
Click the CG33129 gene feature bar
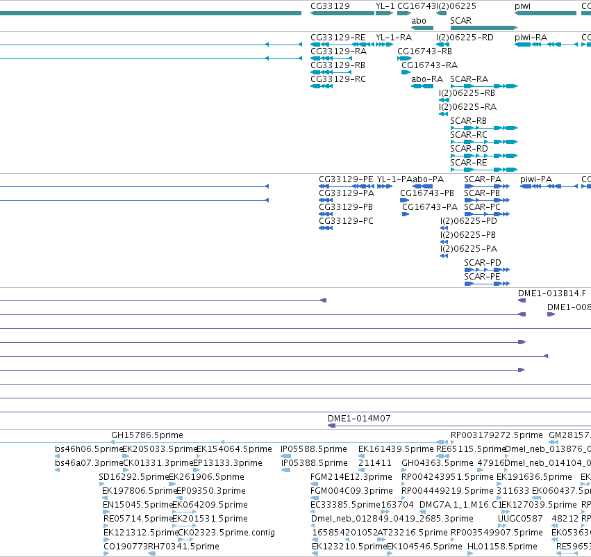pyautogui.click(x=342, y=14)
